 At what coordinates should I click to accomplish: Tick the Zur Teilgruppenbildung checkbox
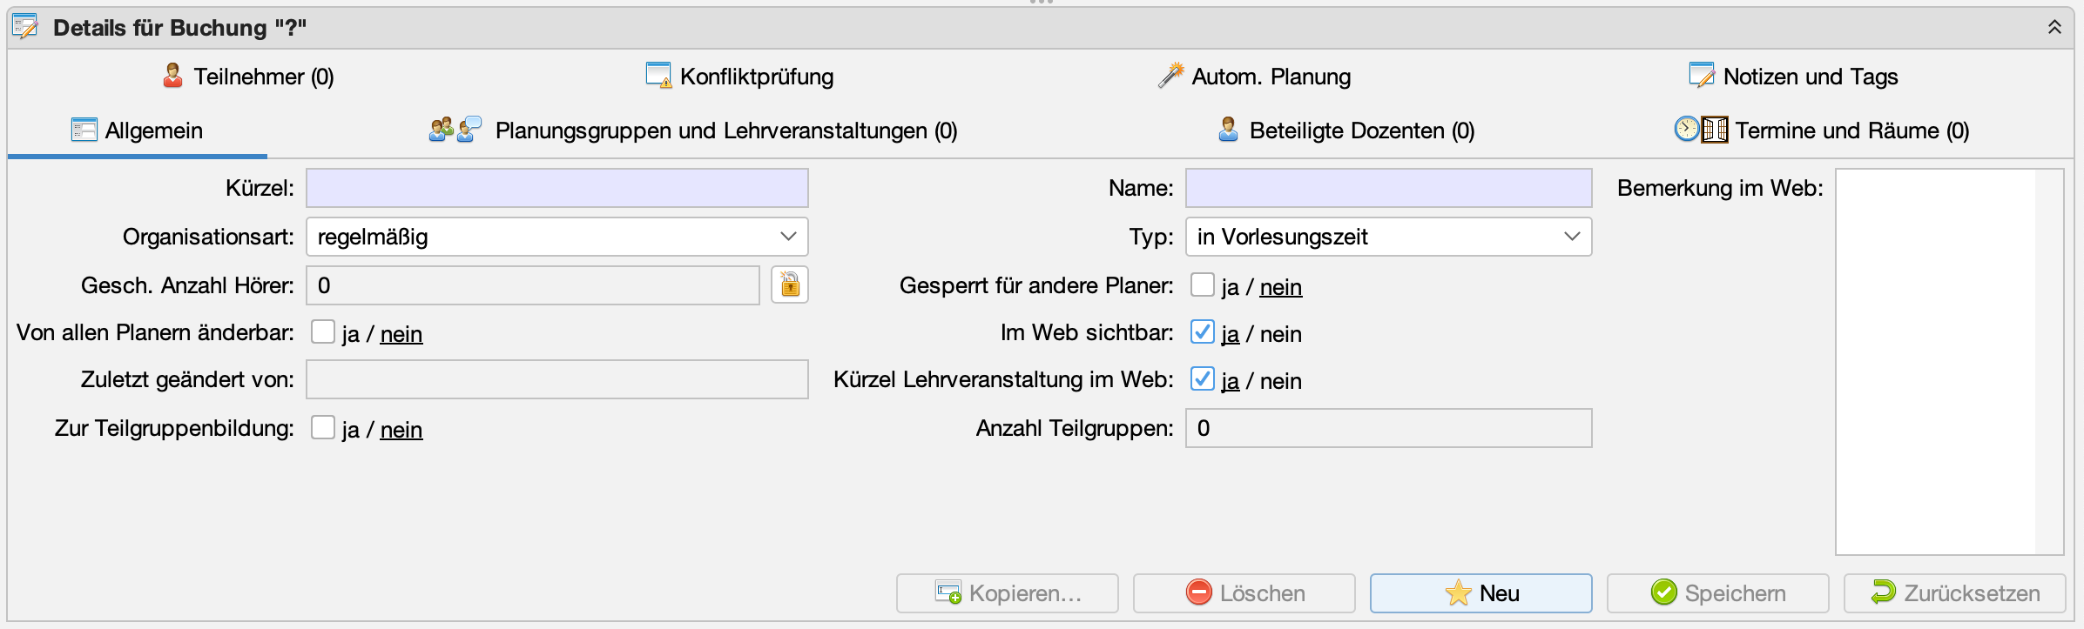[323, 427]
